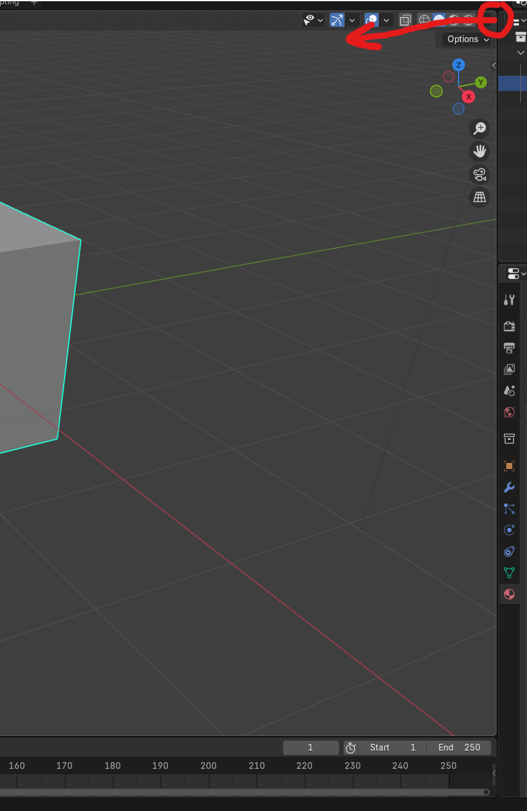Open the Scene properties tab

click(x=509, y=391)
